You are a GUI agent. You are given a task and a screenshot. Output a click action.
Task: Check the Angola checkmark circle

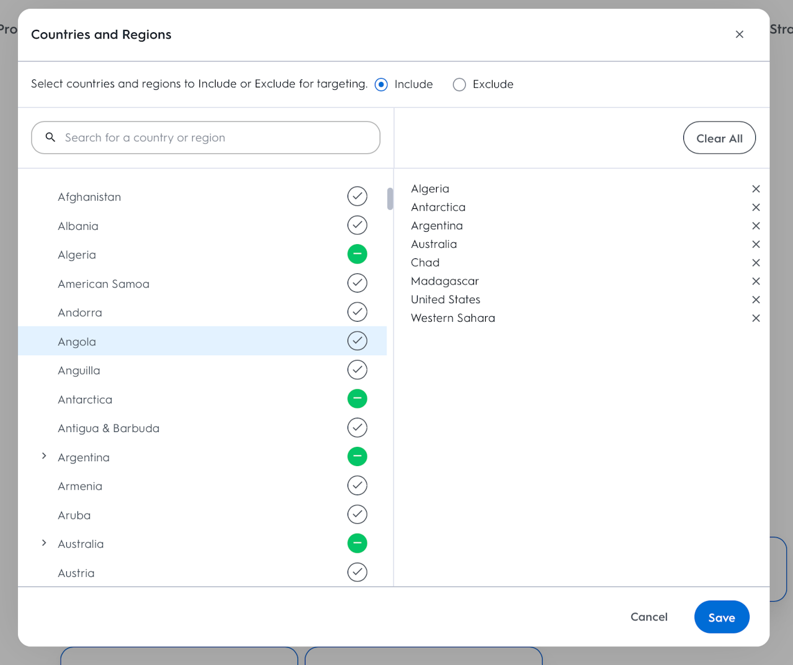(357, 341)
